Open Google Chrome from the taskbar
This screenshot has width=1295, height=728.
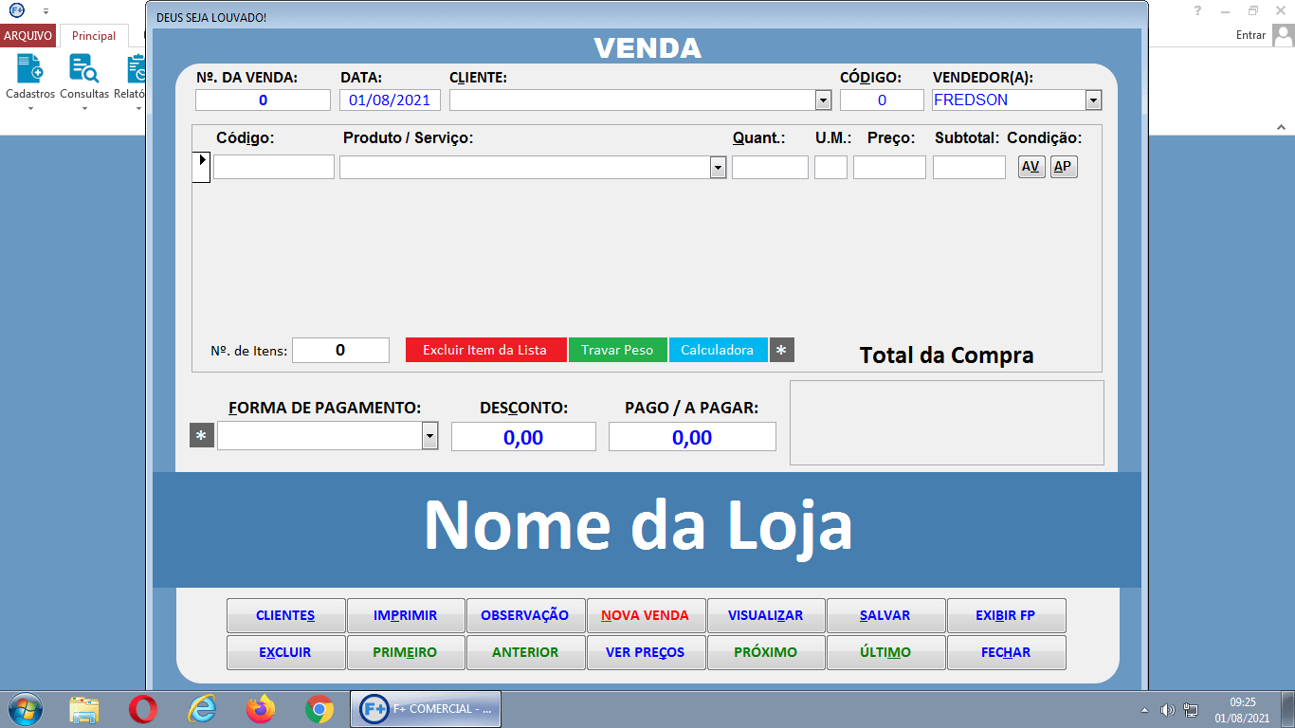tap(319, 708)
